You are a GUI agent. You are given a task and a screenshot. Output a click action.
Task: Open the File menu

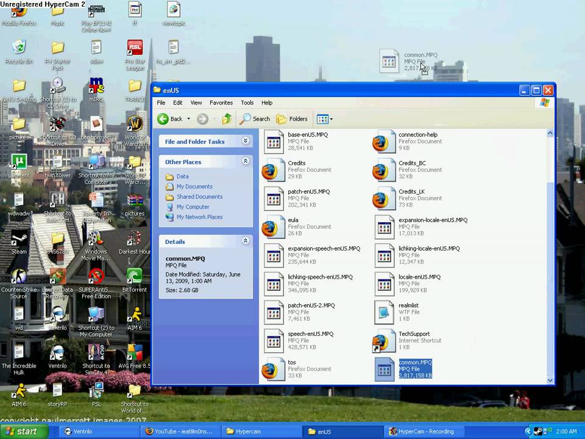pyautogui.click(x=161, y=102)
